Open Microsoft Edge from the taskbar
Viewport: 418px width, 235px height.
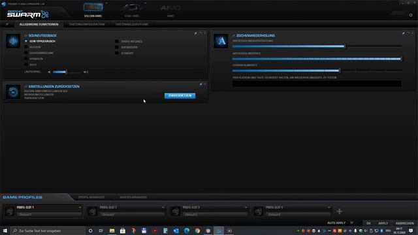tap(187, 230)
